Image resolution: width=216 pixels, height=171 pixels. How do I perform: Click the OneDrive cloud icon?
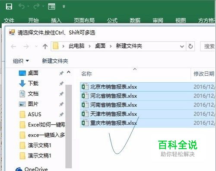click(x=19, y=169)
